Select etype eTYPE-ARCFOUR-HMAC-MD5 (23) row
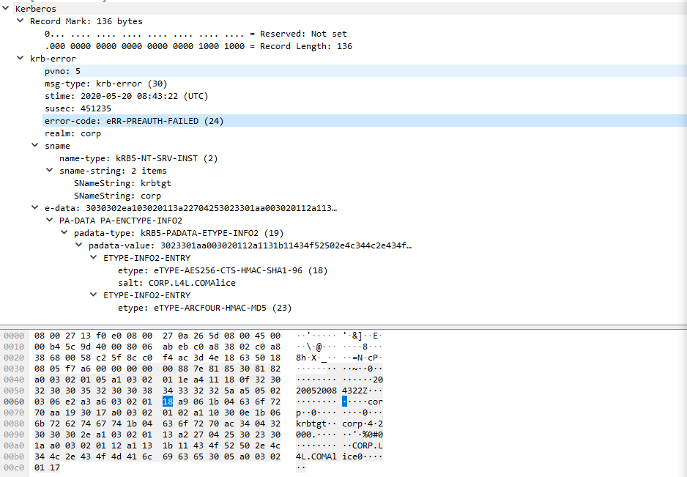This screenshot has width=687, height=477. 205,308
